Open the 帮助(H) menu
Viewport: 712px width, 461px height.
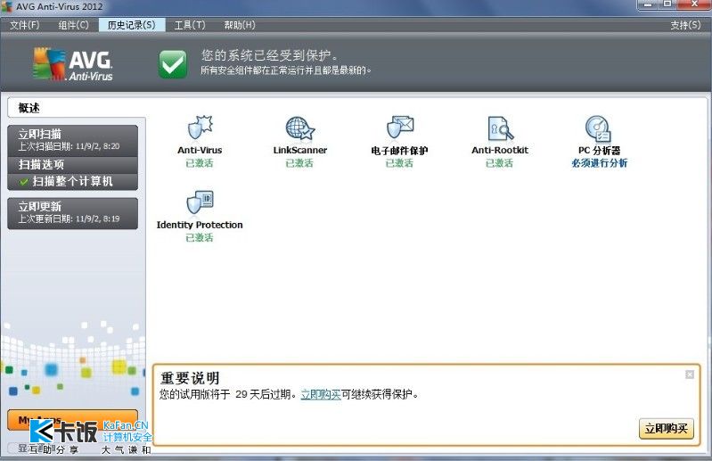(x=239, y=25)
